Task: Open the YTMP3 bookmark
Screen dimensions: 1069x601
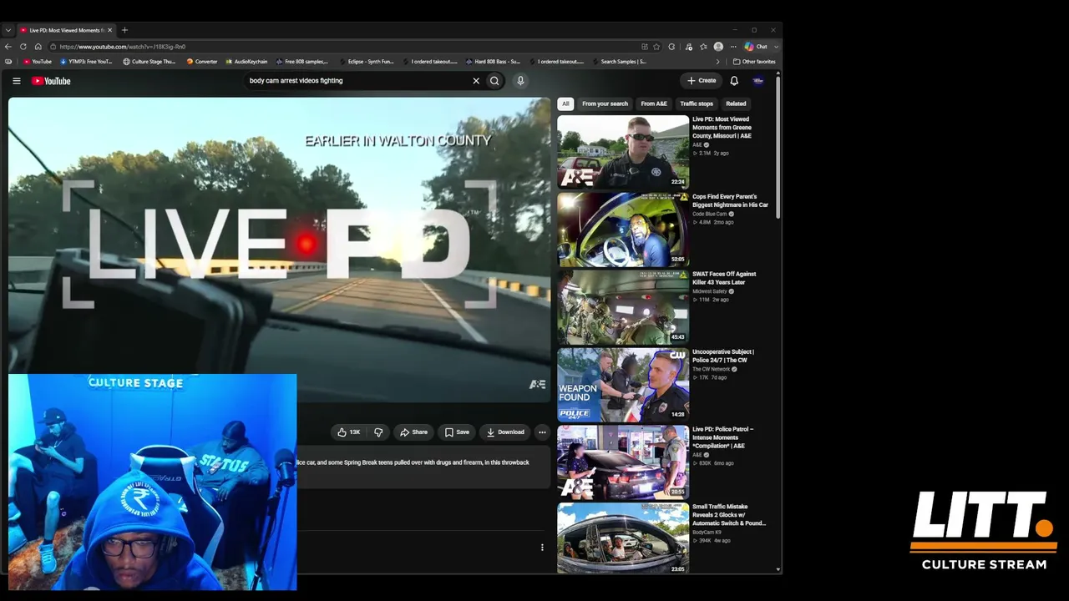Action: click(x=86, y=62)
